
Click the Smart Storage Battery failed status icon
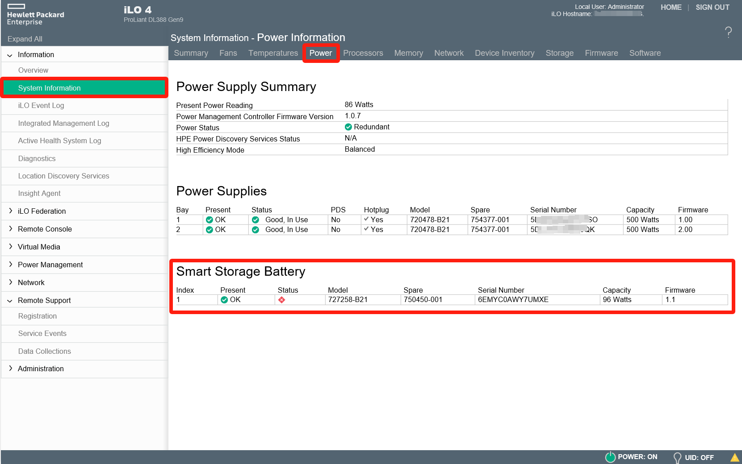coord(281,300)
